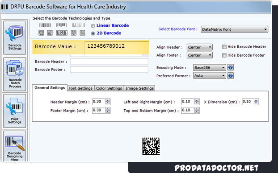
Task: Click the Encoding Mode label
Action: point(172,68)
